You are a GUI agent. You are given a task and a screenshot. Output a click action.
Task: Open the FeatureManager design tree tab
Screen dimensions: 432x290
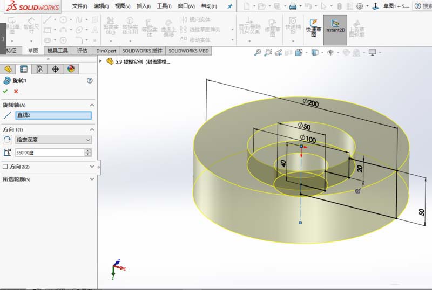[x=8, y=69]
